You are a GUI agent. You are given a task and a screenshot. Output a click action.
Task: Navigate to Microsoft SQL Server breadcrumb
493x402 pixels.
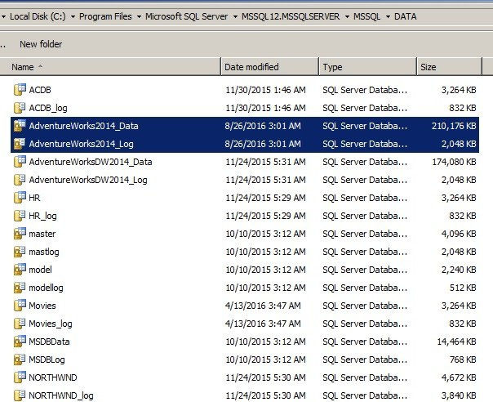[x=186, y=16]
